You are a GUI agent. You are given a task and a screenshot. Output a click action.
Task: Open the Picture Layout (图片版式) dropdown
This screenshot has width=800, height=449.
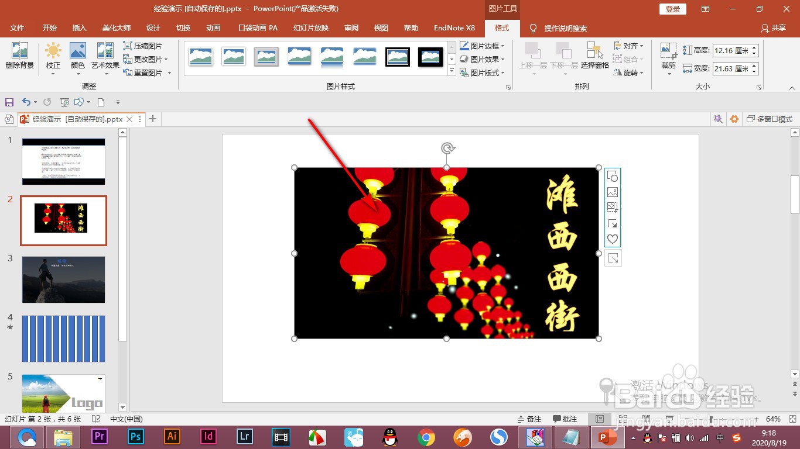coord(483,72)
